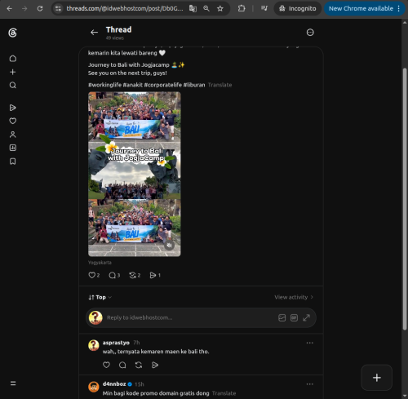This screenshot has width=408, height=399.
Task: Like asprastyo's comment
Action: click(106, 365)
